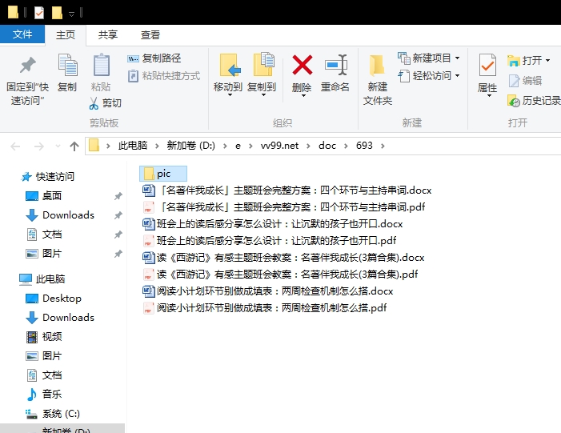The height and width of the screenshot is (433, 561).
Task: Select 阅读小计划环节别做成填表.pdf file
Action: pyautogui.click(x=264, y=308)
